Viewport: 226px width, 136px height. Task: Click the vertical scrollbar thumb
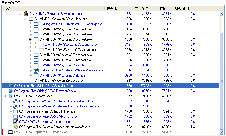click(222, 81)
